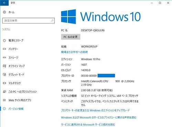Click the version value 1607

[x=84, y=65]
